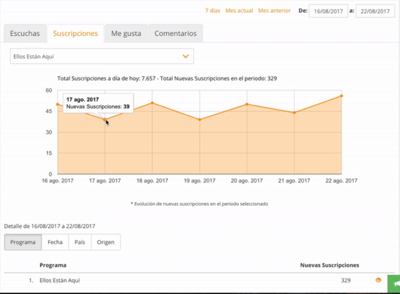Select the Programa detail button

pyautogui.click(x=23, y=242)
